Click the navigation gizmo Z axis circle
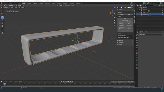Viewport: 164px width, 92px height. point(112,10)
